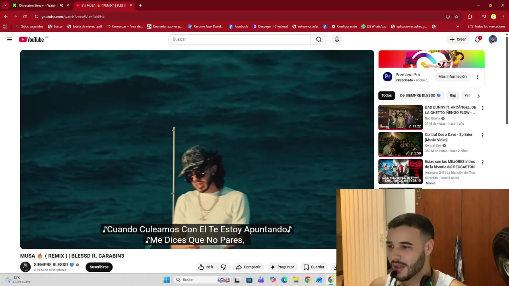This screenshot has height=286, width=509.
Task: Click into the YouTube Buscar field
Action: (x=239, y=39)
